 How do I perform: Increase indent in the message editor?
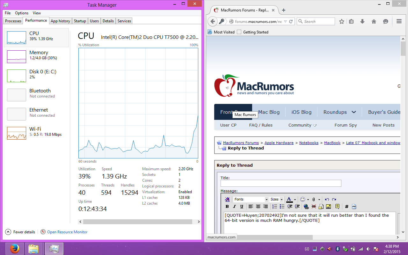[x=297, y=207]
